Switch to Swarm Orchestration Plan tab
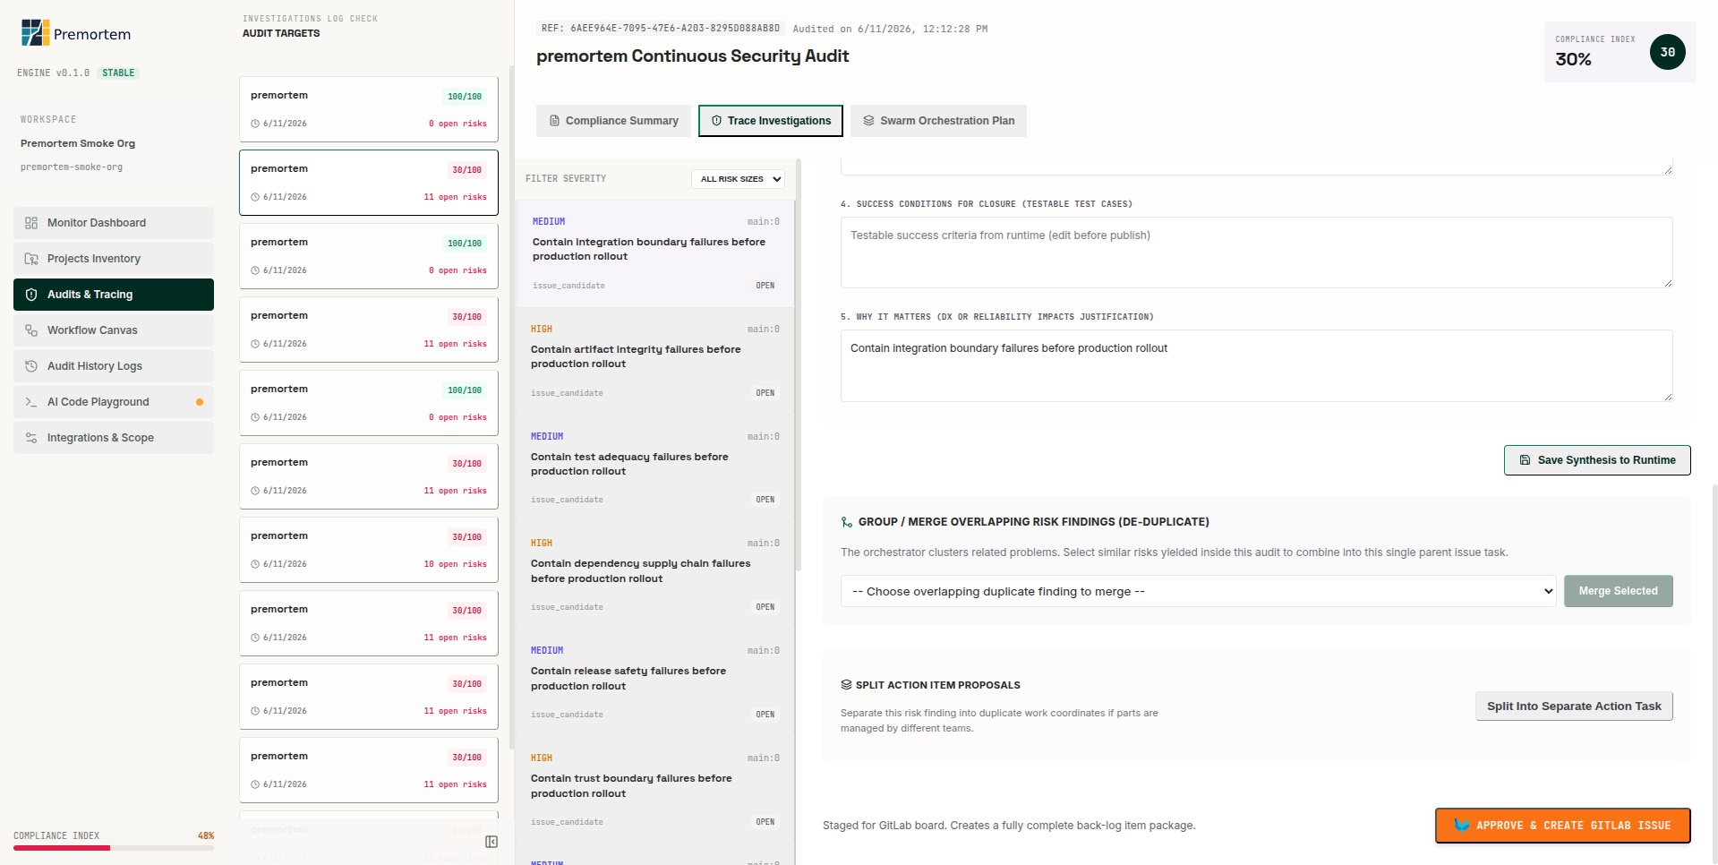Screen dimensions: 1718x865 (x=938, y=121)
